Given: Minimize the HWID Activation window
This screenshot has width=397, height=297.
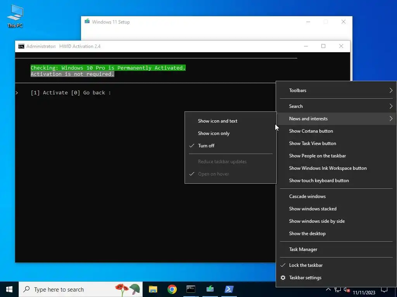Looking at the screenshot, I should (306, 46).
